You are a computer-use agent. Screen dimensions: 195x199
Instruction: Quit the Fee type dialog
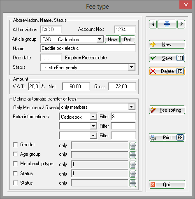(x=167, y=185)
